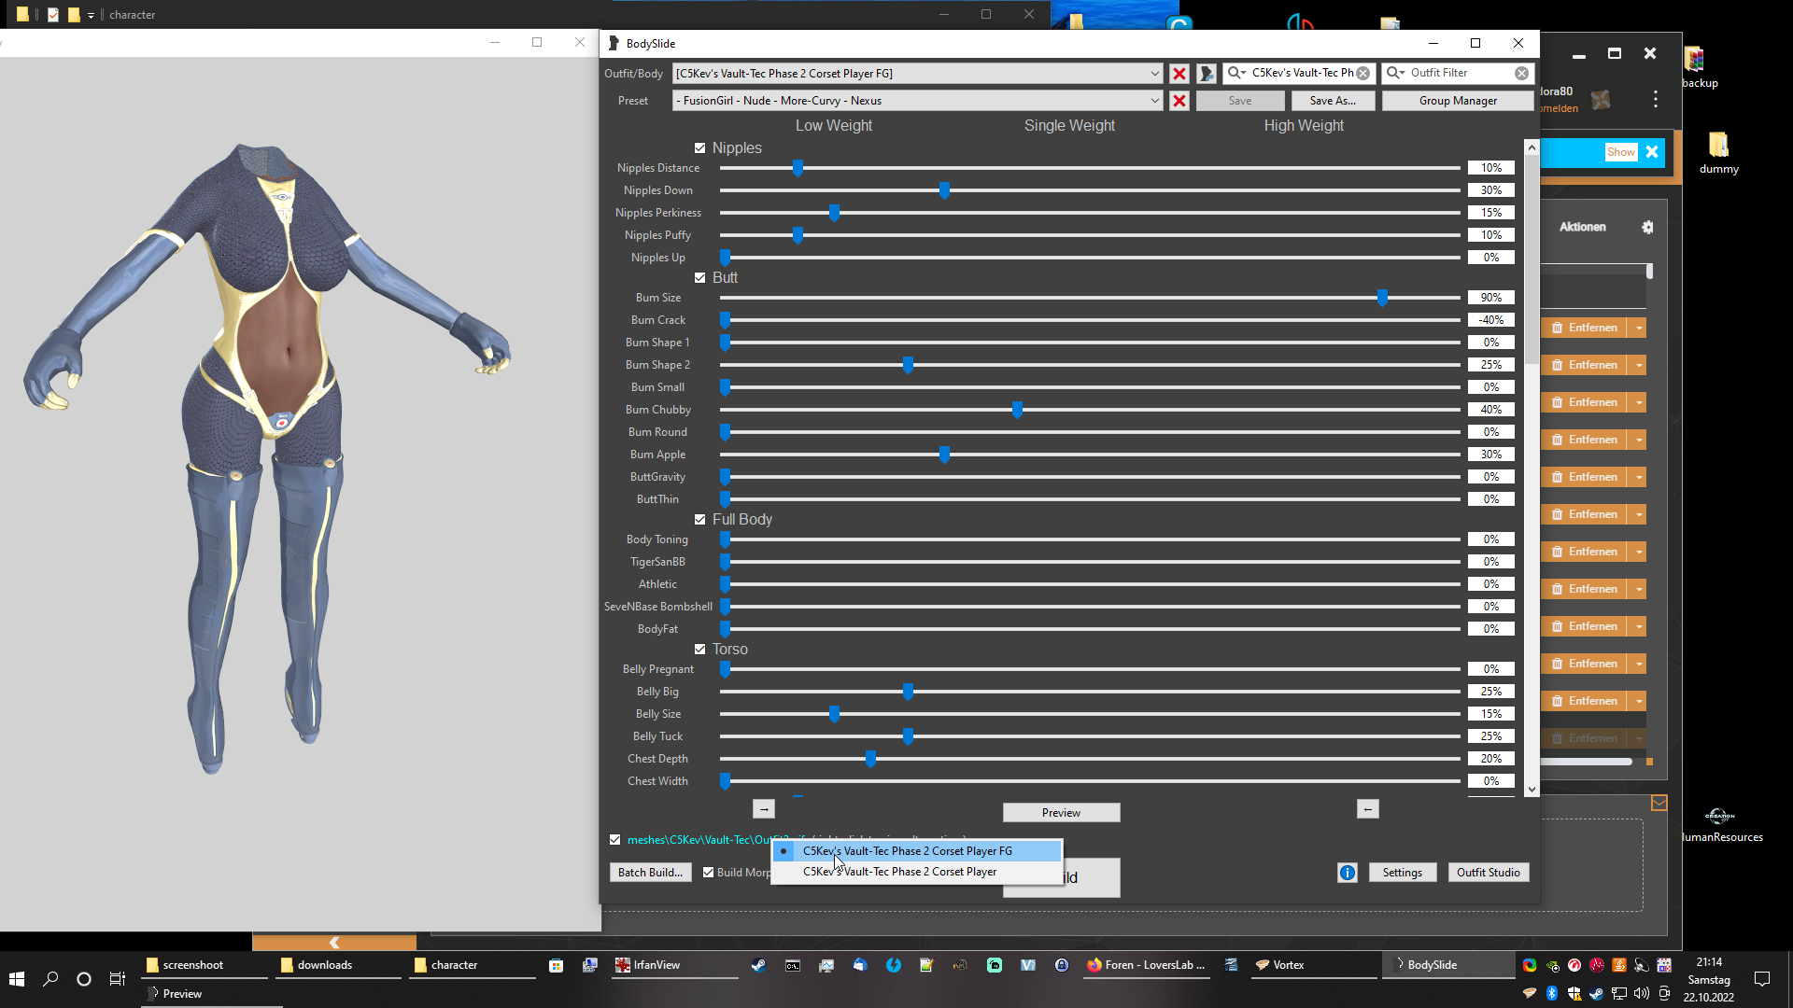Click the Bum Size slider handle
The image size is (1793, 1008).
[x=1382, y=298]
